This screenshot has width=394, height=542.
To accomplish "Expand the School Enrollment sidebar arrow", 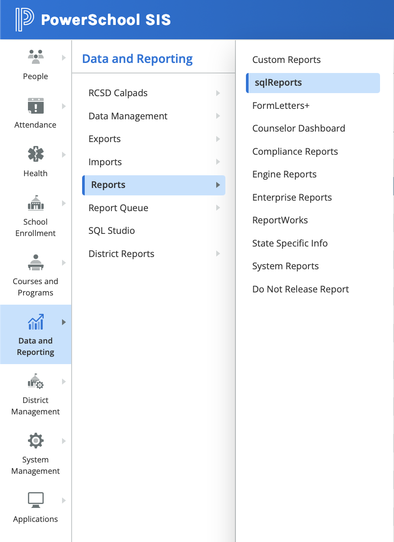I will pos(64,203).
